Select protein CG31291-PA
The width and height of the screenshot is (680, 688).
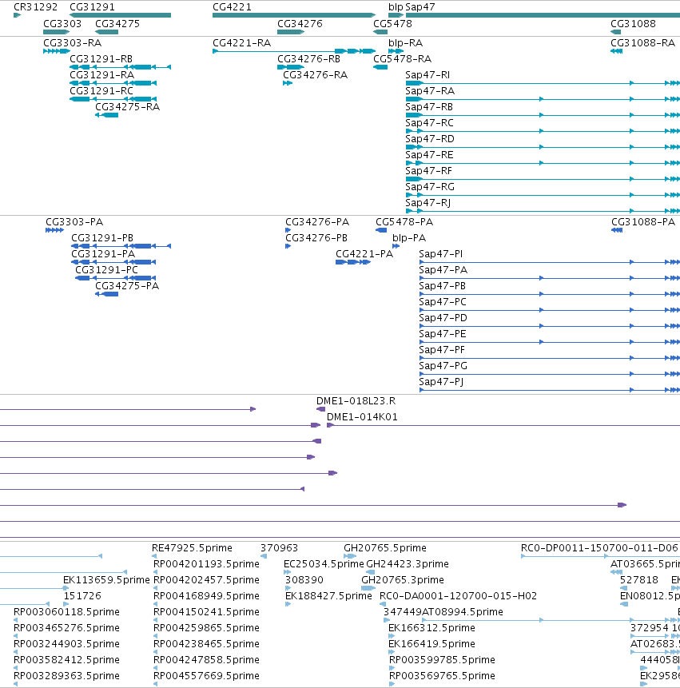(103, 254)
